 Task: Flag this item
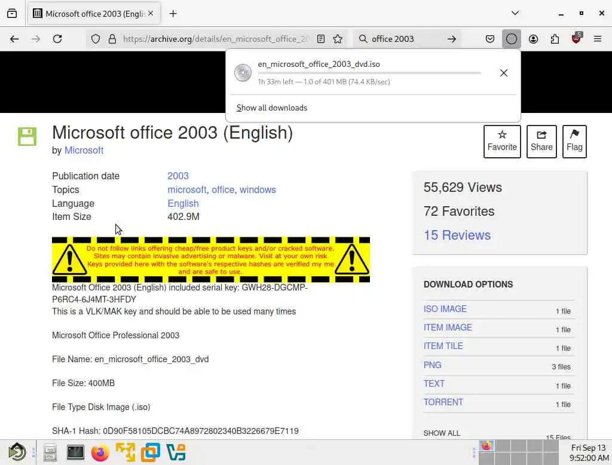[x=574, y=141]
